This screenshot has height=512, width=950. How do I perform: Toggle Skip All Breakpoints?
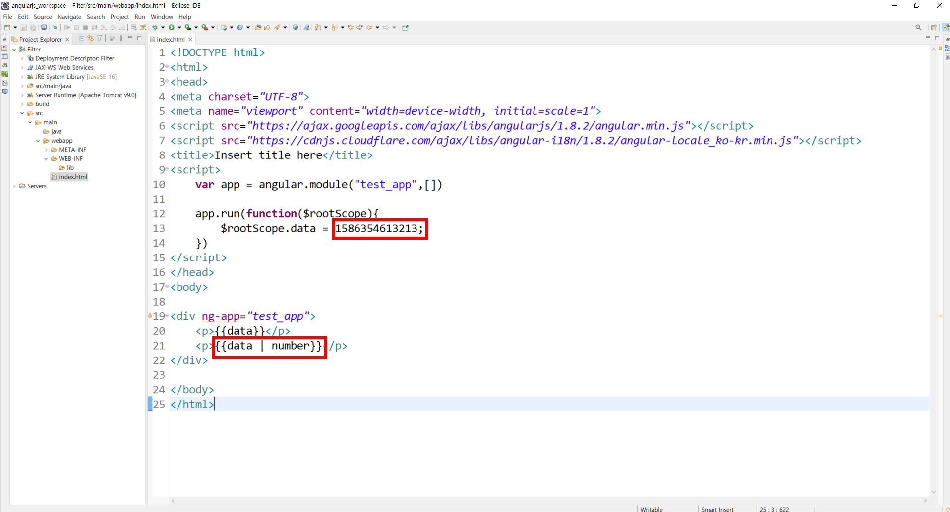click(55, 27)
